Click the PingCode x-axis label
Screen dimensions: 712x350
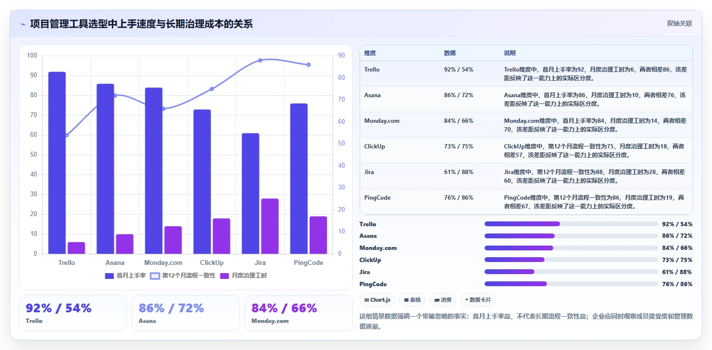coord(309,262)
